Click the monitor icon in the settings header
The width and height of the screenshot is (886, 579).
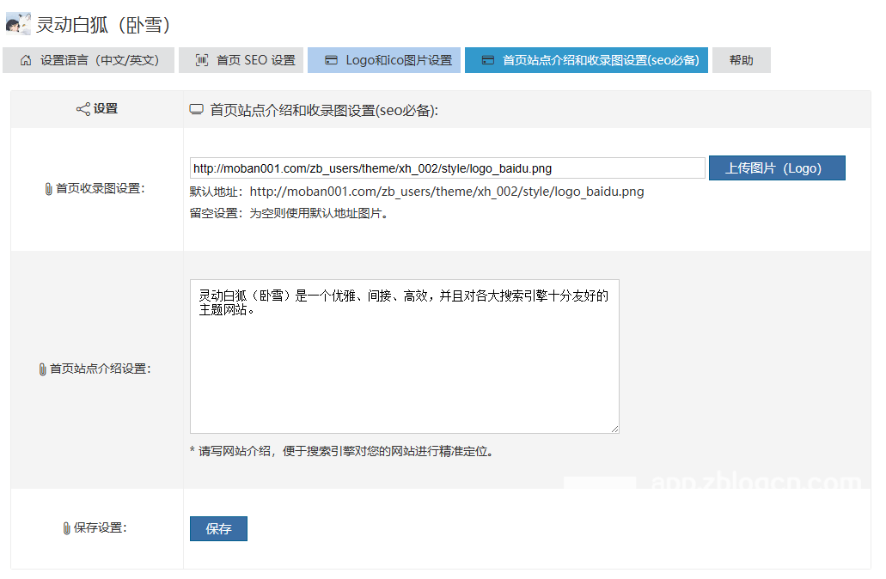[197, 110]
